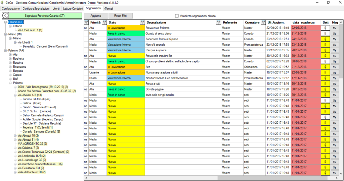Select 'Federica T (CoSe srl) [1]' tree item
Image resolution: width=344 pixels, height=181 pixels.
(38, 127)
